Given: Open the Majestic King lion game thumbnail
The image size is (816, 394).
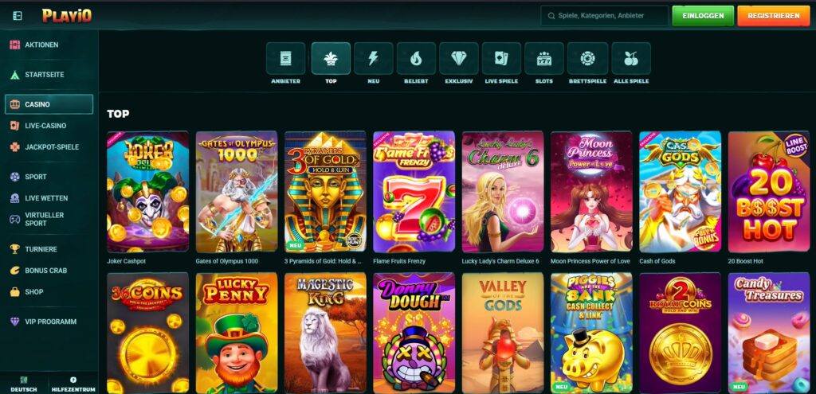Looking at the screenshot, I should click(x=325, y=334).
